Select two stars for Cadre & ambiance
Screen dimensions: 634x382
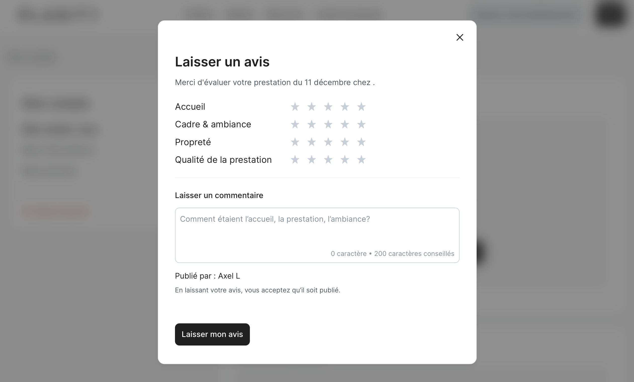[312, 124]
